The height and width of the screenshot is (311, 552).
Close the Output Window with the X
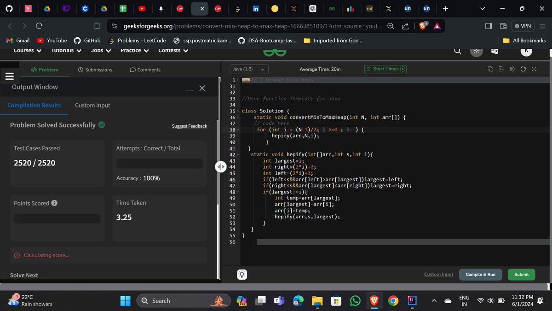pos(202,88)
